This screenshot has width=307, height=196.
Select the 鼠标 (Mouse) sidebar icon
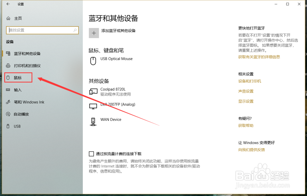(17, 77)
